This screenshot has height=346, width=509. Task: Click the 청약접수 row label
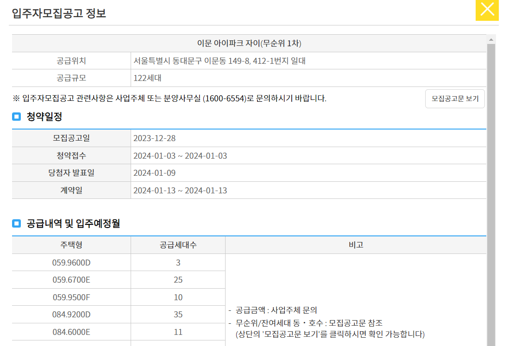point(71,155)
